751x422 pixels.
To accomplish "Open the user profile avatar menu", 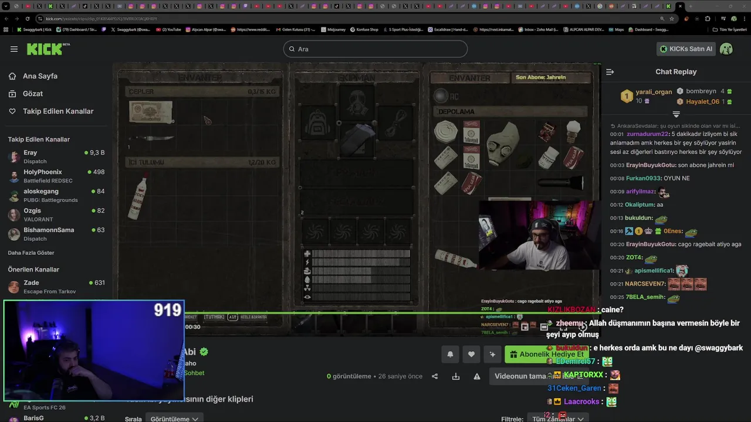I will pos(726,49).
